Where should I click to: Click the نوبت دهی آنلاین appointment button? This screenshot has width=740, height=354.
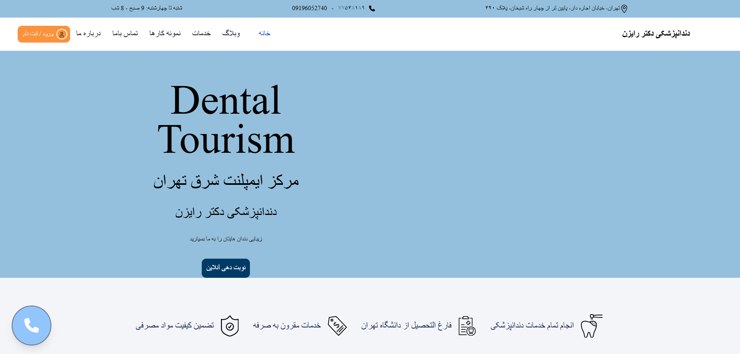pyautogui.click(x=226, y=268)
